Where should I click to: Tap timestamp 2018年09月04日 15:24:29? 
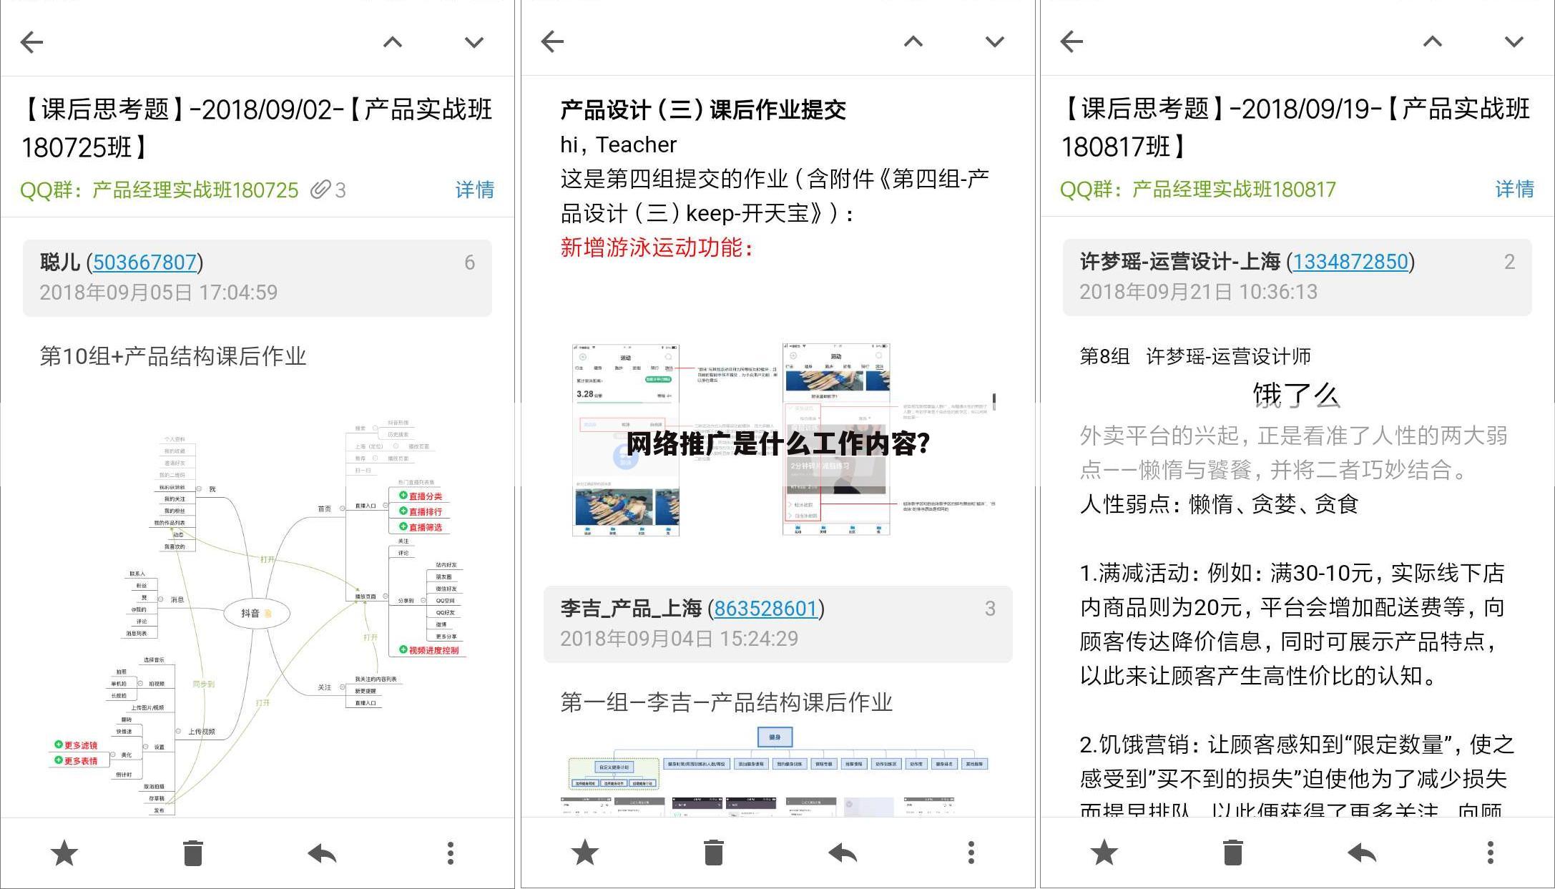[679, 639]
